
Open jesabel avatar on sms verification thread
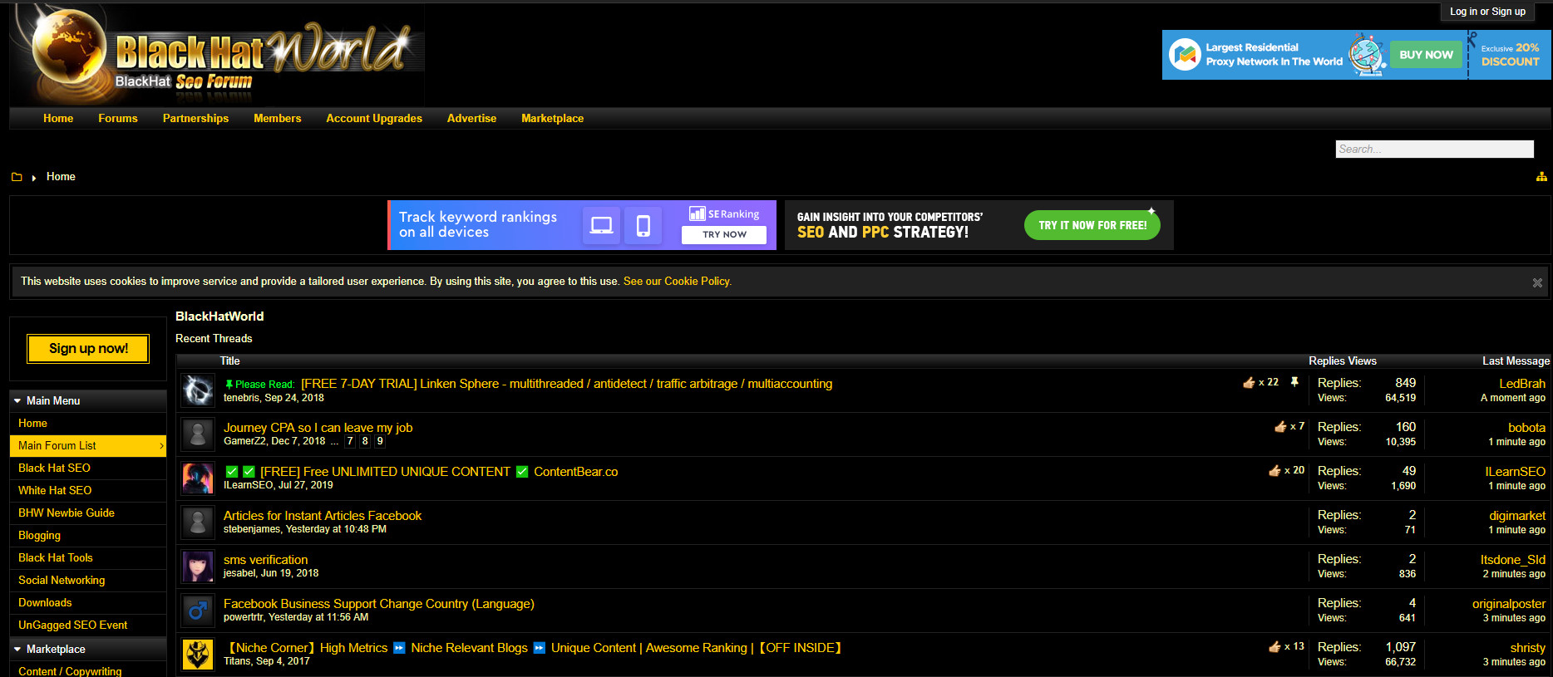tap(198, 567)
